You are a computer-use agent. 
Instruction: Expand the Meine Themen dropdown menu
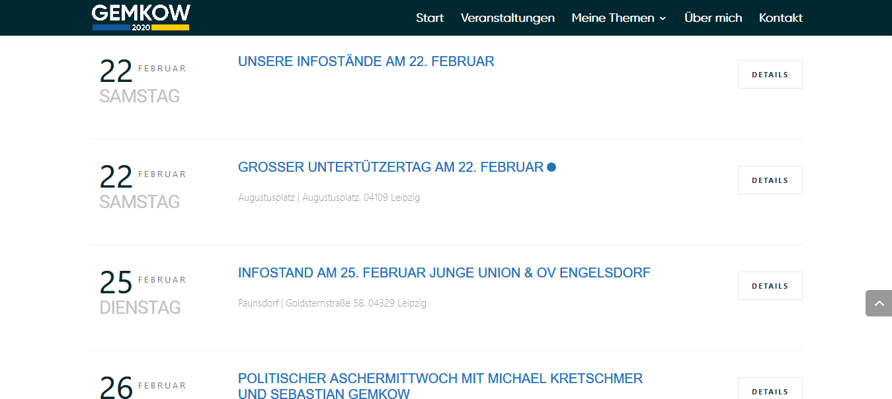[x=619, y=18]
